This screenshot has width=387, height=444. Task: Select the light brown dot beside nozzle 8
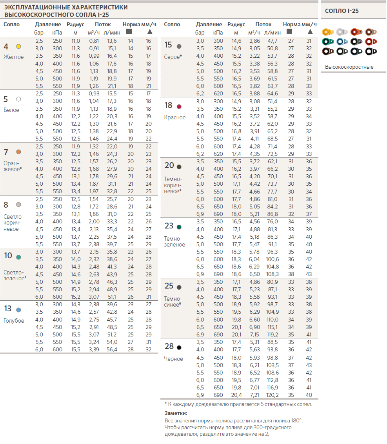click(19, 205)
